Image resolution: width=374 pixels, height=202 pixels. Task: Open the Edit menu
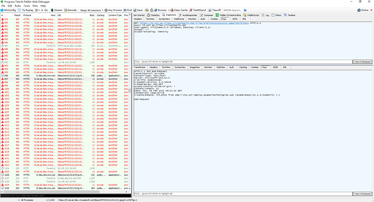pyautogui.click(x=10, y=6)
